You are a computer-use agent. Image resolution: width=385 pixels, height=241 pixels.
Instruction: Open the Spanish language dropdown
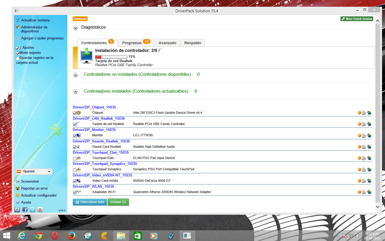[34, 171]
